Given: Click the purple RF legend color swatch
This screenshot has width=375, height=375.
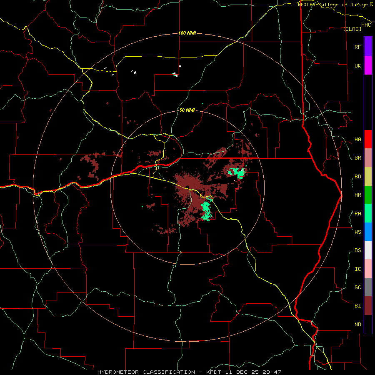Looking at the screenshot, I should pyautogui.click(x=368, y=47).
